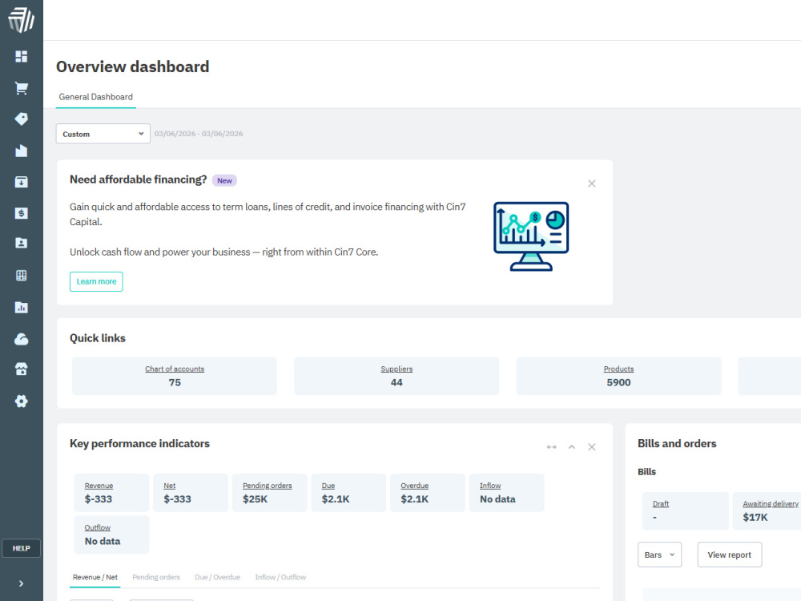
Task: Click the $17K awaiting delivery value
Action: click(x=755, y=518)
